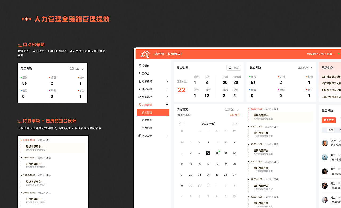Jump to previous year with double-left arrow

pyautogui.click(x=180, y=123)
